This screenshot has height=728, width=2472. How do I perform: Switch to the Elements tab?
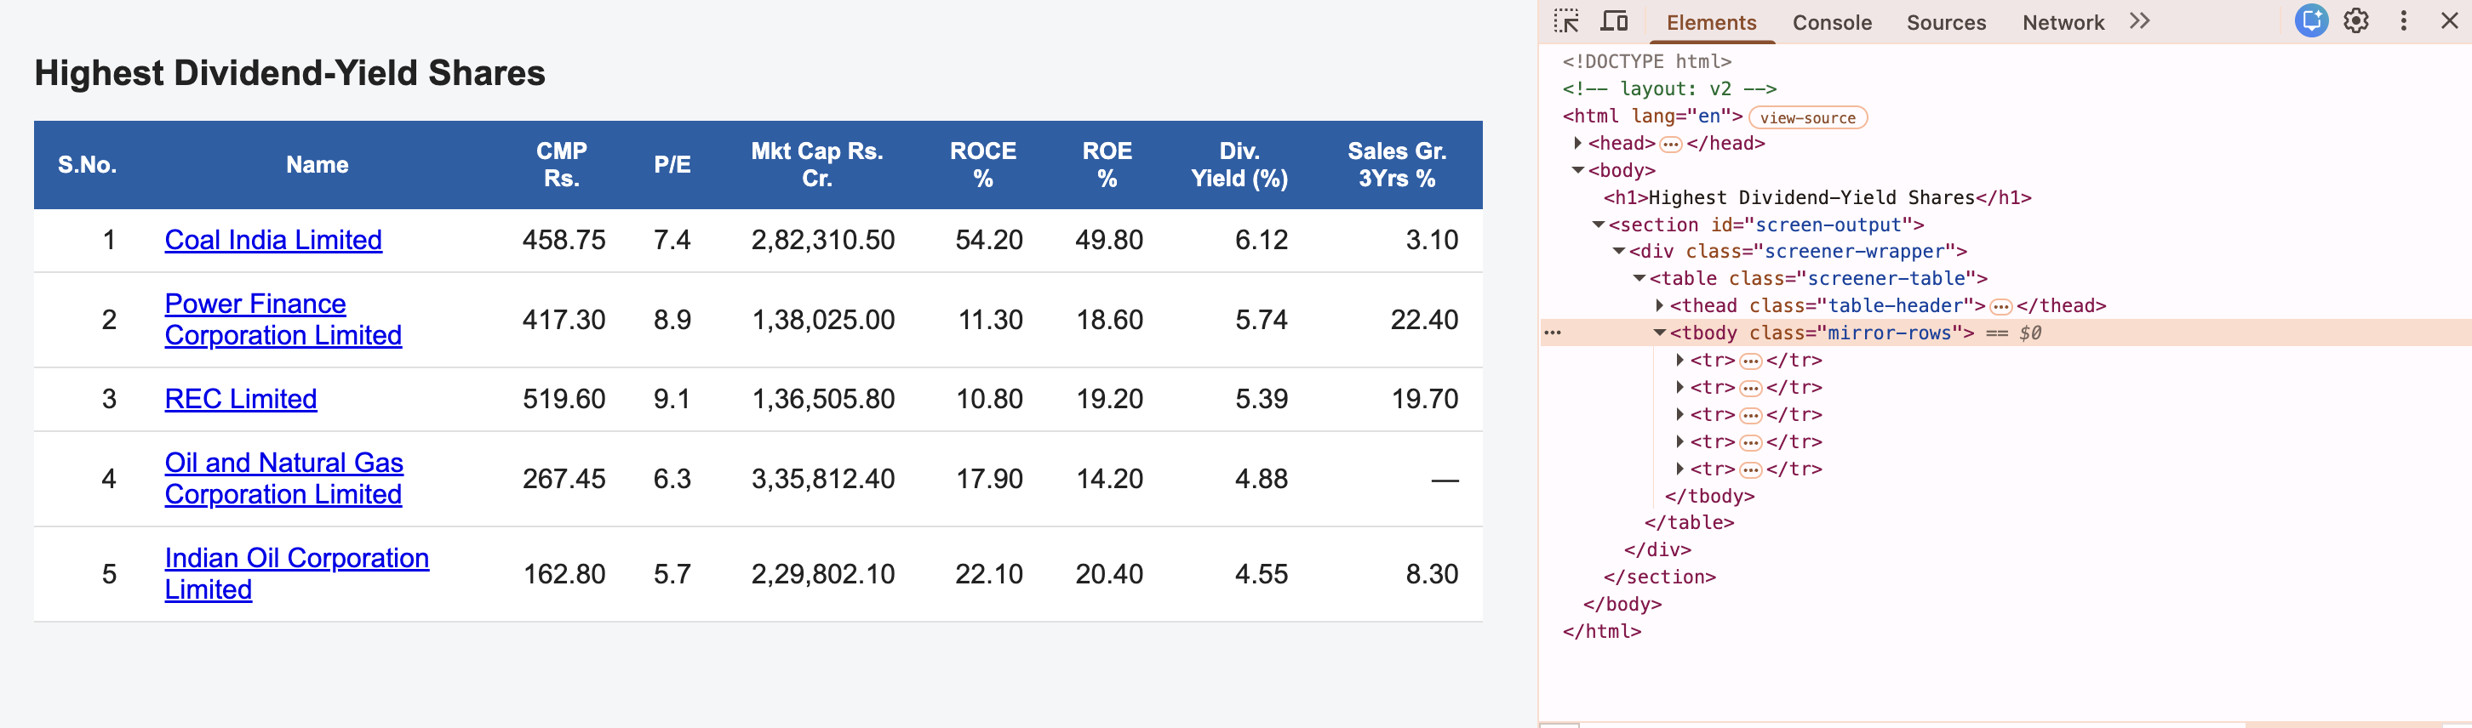point(1711,22)
